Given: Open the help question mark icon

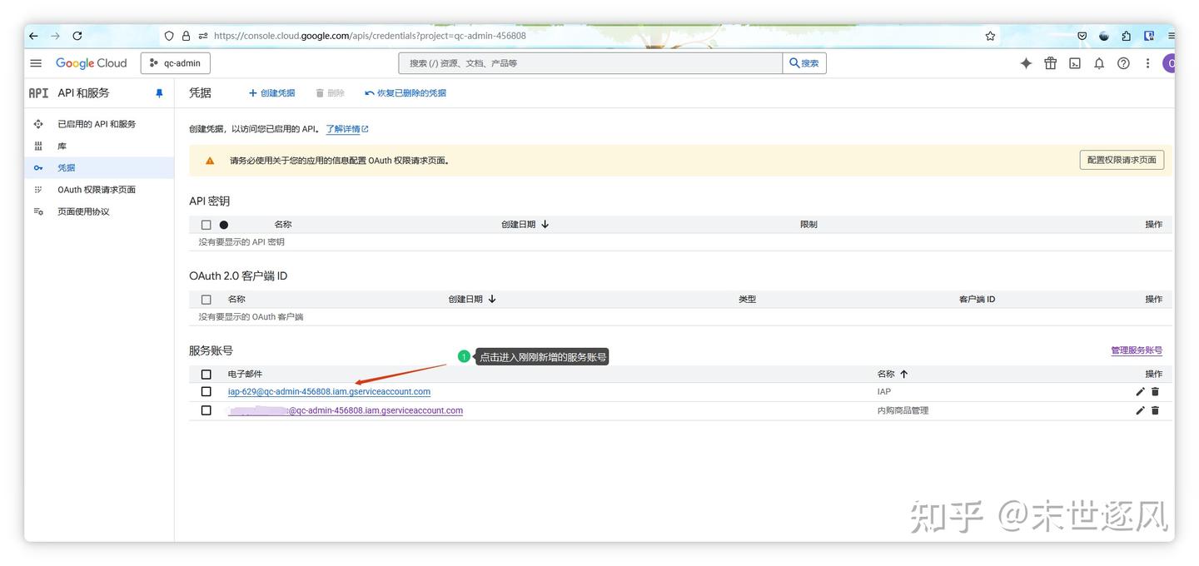Looking at the screenshot, I should click(x=1123, y=62).
